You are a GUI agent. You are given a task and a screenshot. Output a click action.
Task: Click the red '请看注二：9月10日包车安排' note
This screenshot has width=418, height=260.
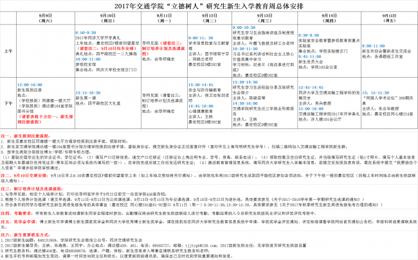[107, 48]
